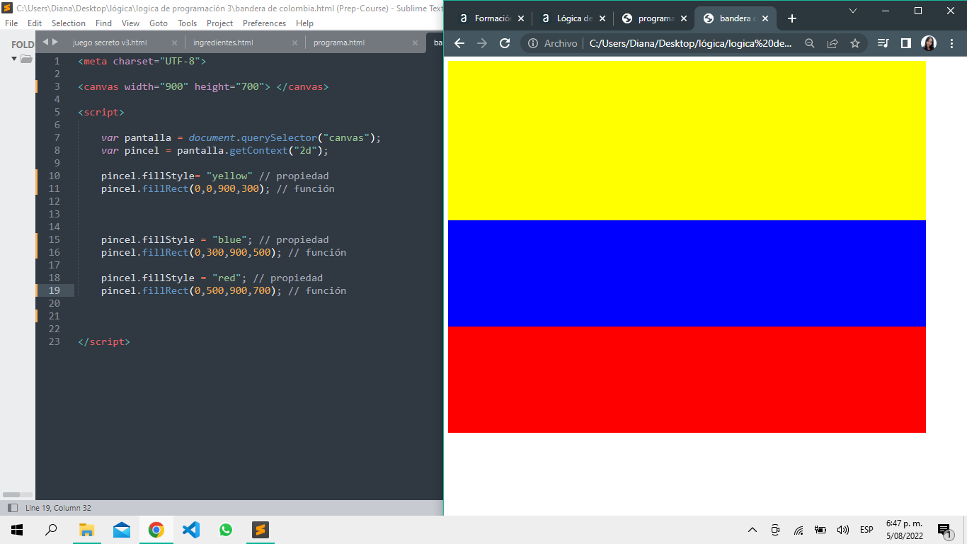Click Sublime Text icon in taskbar
The height and width of the screenshot is (544, 967).
[261, 530]
